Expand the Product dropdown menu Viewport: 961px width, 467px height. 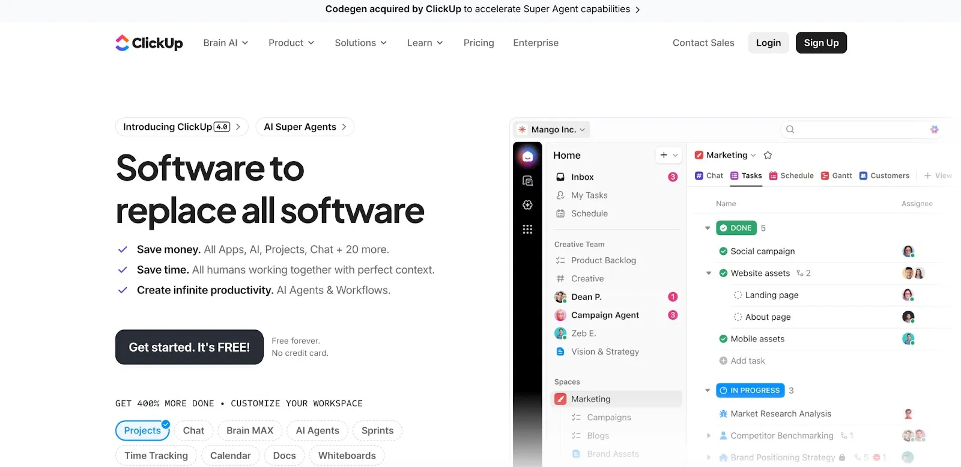[291, 43]
